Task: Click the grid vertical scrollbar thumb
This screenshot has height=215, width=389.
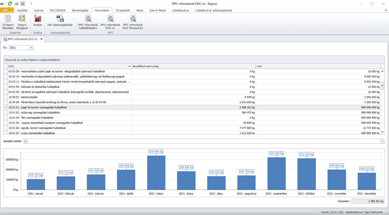Action: coord(382,86)
